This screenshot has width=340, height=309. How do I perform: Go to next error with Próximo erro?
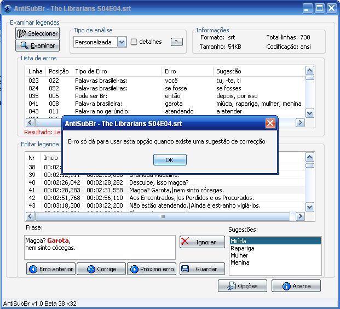click(x=152, y=269)
